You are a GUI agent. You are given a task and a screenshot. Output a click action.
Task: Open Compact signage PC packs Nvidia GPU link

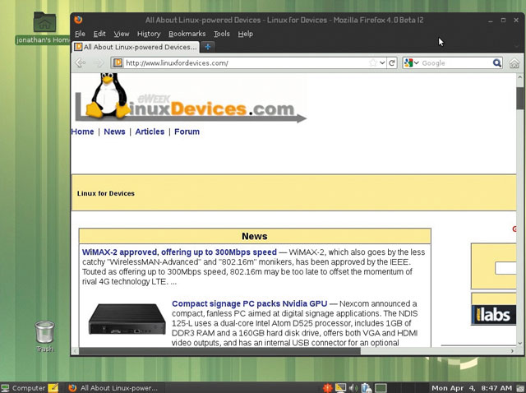250,303
